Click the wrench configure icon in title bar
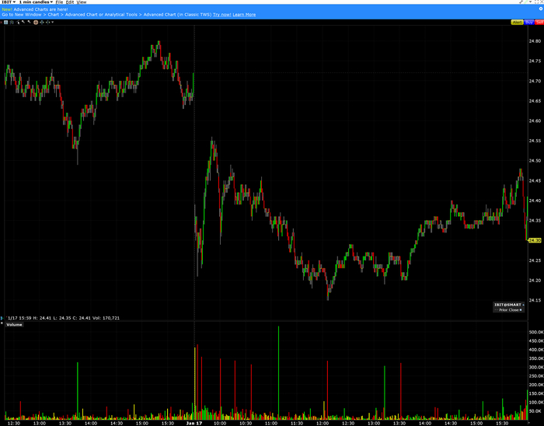 521,2
